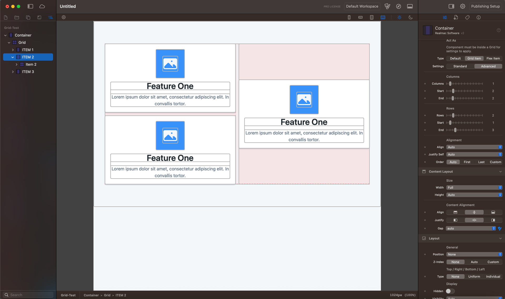Toggle the Hidden display switch
Screen dimensions: 505x299
450,291
